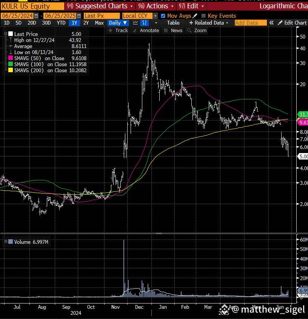Collapse the Volume legend box icon

pos(6,242)
